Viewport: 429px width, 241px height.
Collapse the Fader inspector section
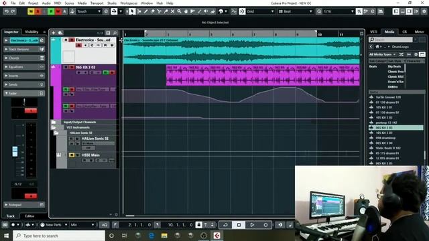pos(24,93)
